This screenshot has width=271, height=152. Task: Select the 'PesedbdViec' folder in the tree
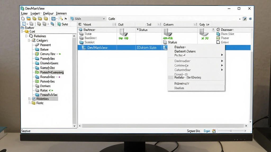pyautogui.click(x=47, y=95)
